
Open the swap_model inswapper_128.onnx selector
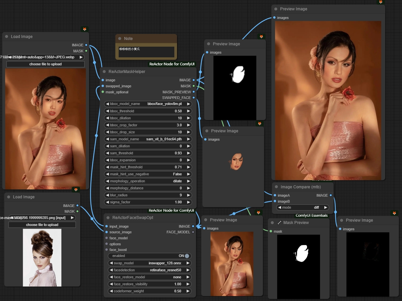[150, 263]
